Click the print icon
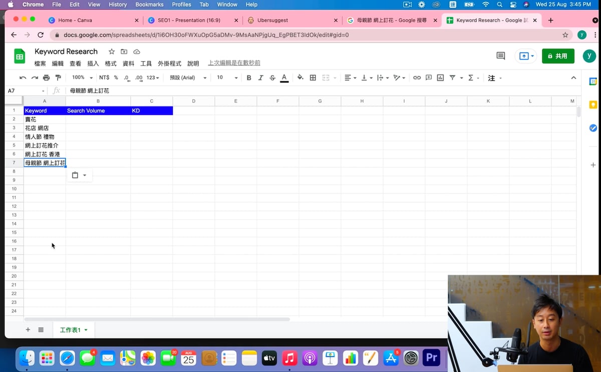 tap(46, 78)
